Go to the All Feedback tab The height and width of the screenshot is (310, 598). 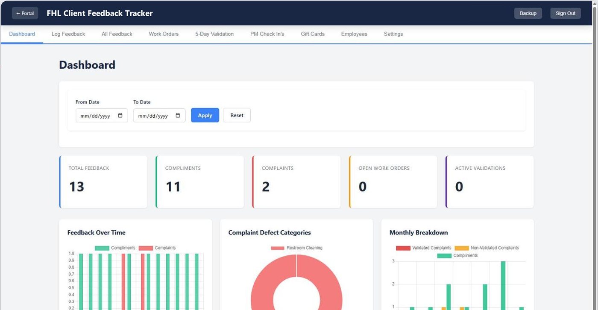[117, 34]
